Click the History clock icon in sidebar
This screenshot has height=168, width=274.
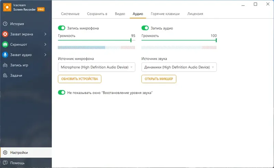[x=5, y=24]
